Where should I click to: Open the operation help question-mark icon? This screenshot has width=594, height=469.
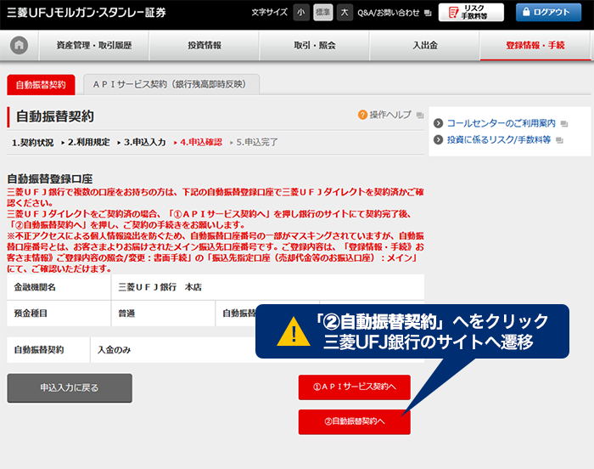point(362,115)
